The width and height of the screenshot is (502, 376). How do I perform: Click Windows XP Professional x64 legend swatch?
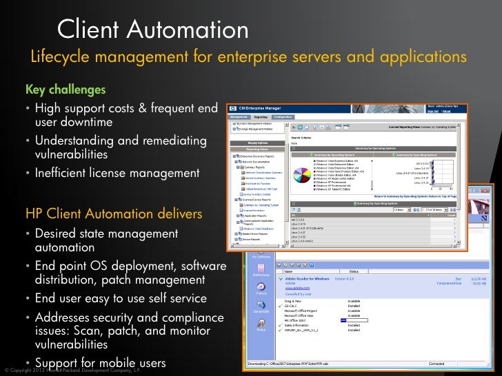315,186
